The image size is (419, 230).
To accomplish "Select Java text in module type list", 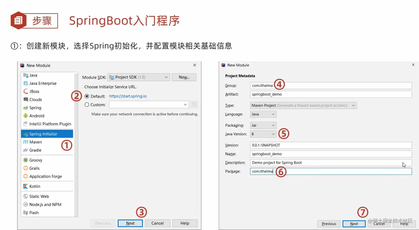I will 33,75.
